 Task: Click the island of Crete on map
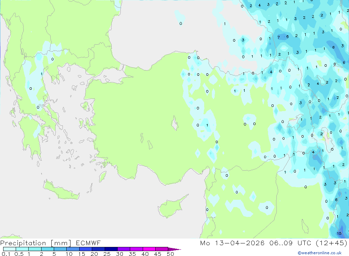pos(60,190)
